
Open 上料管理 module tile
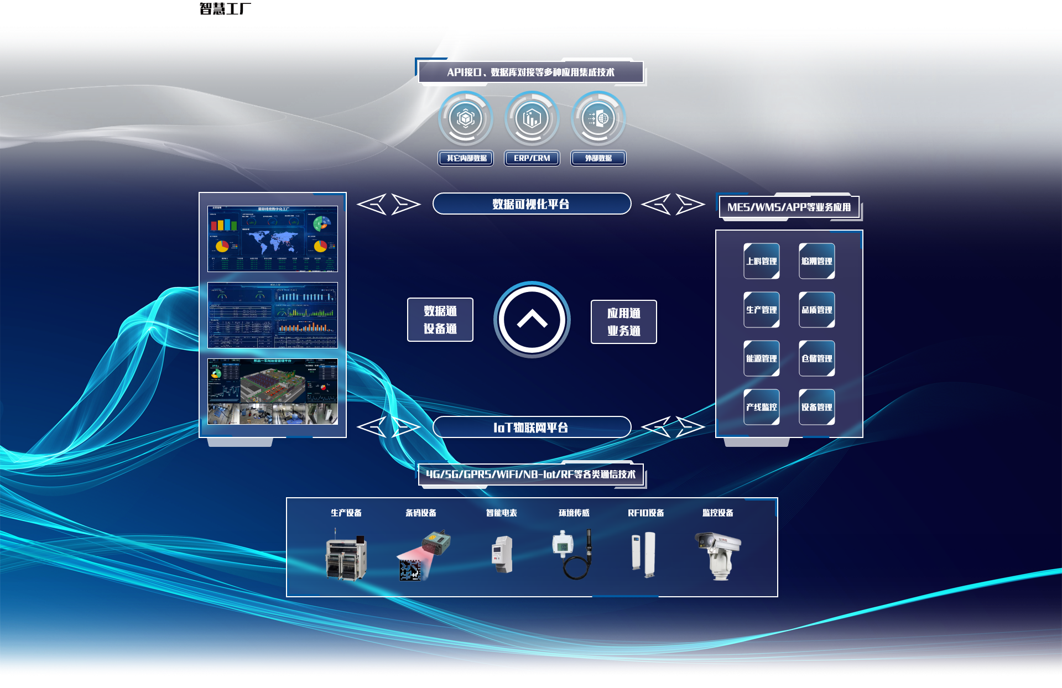[761, 261]
